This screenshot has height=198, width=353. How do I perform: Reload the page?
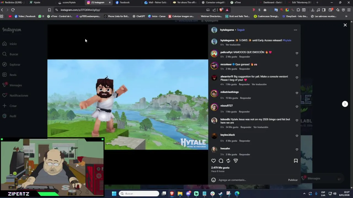coord(13,10)
